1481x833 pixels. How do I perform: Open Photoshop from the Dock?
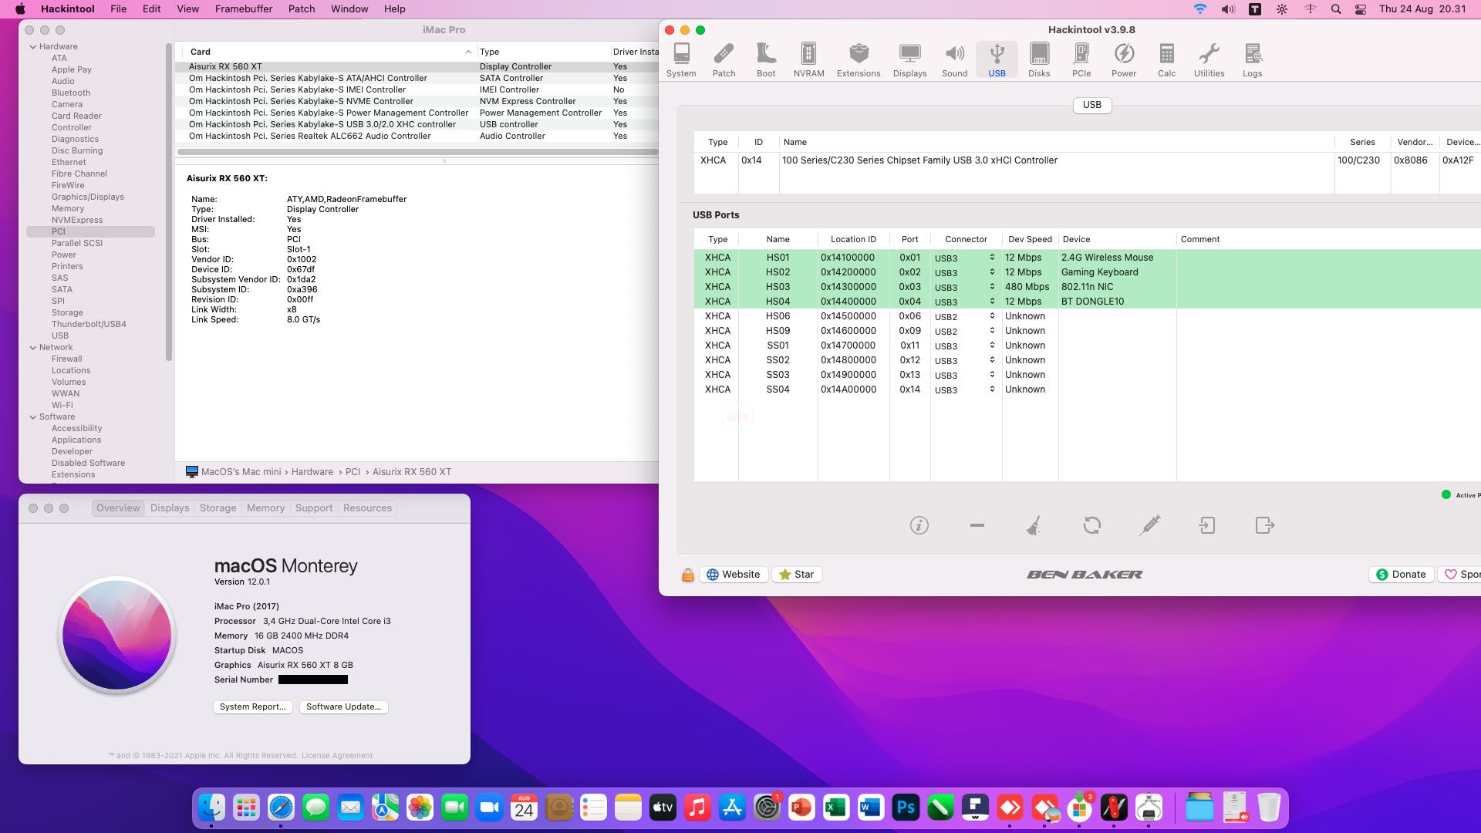tap(906, 808)
